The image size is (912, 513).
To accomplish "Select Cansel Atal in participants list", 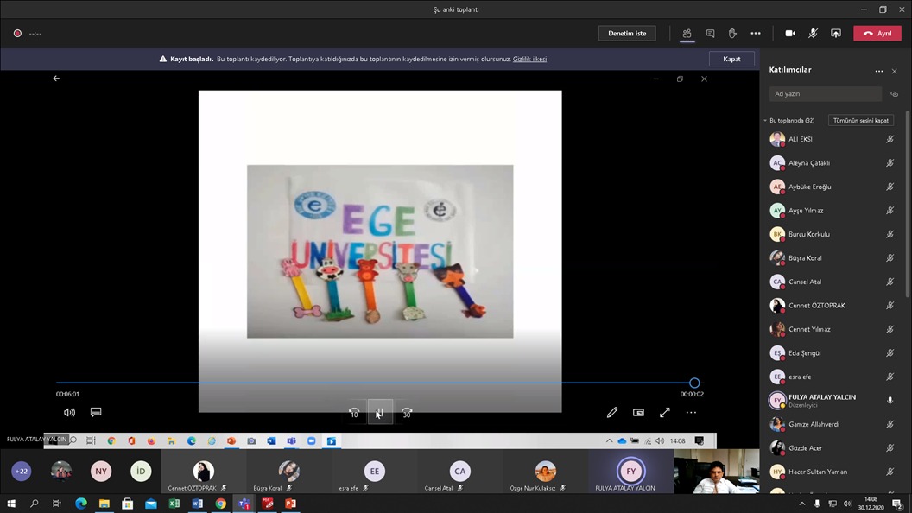I will pos(833,282).
